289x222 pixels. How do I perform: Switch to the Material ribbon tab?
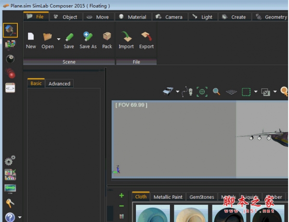point(133,17)
